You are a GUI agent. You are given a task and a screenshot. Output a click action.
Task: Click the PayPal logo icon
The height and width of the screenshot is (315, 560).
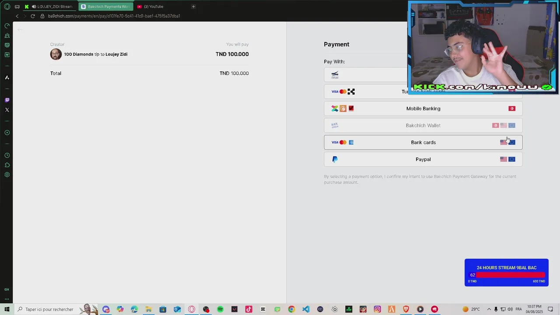pyautogui.click(x=335, y=159)
